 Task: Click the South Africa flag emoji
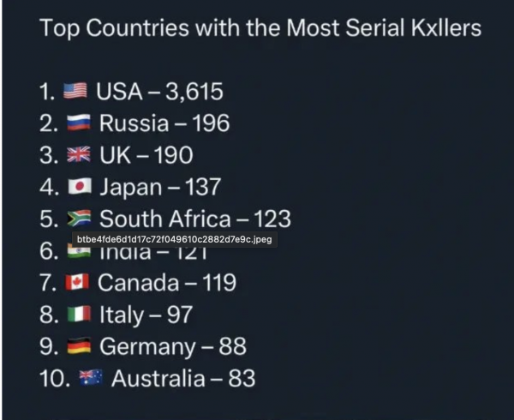point(79,219)
